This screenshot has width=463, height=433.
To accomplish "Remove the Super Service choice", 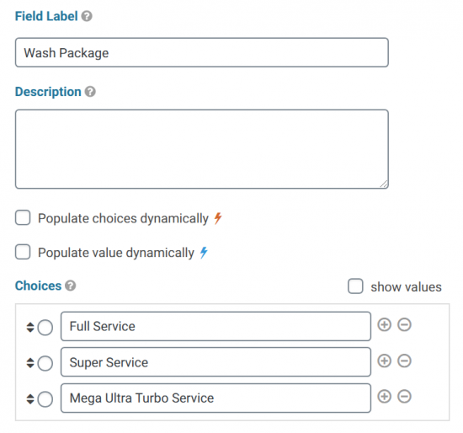I will 404,361.
